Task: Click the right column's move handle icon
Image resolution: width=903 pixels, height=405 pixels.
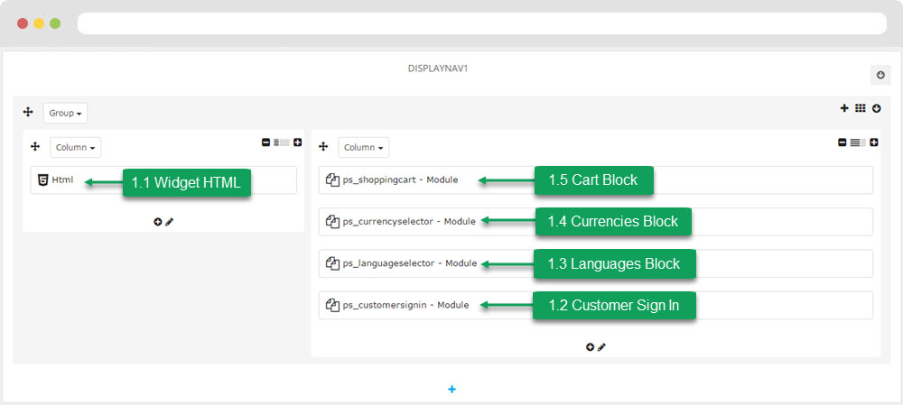Action: coord(323,146)
